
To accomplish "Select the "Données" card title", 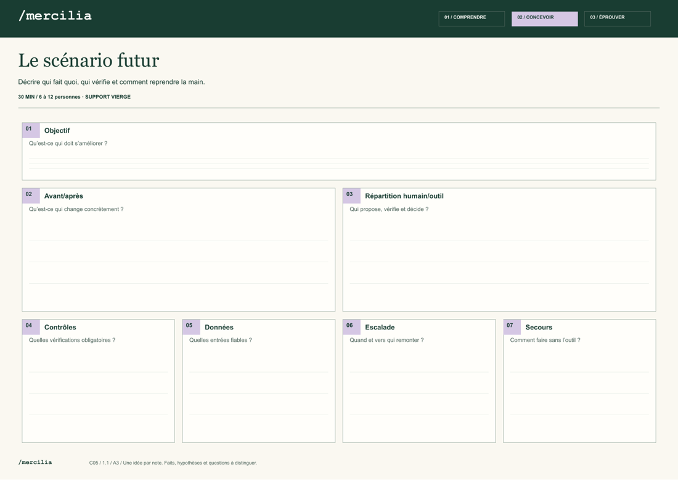I will (219, 327).
